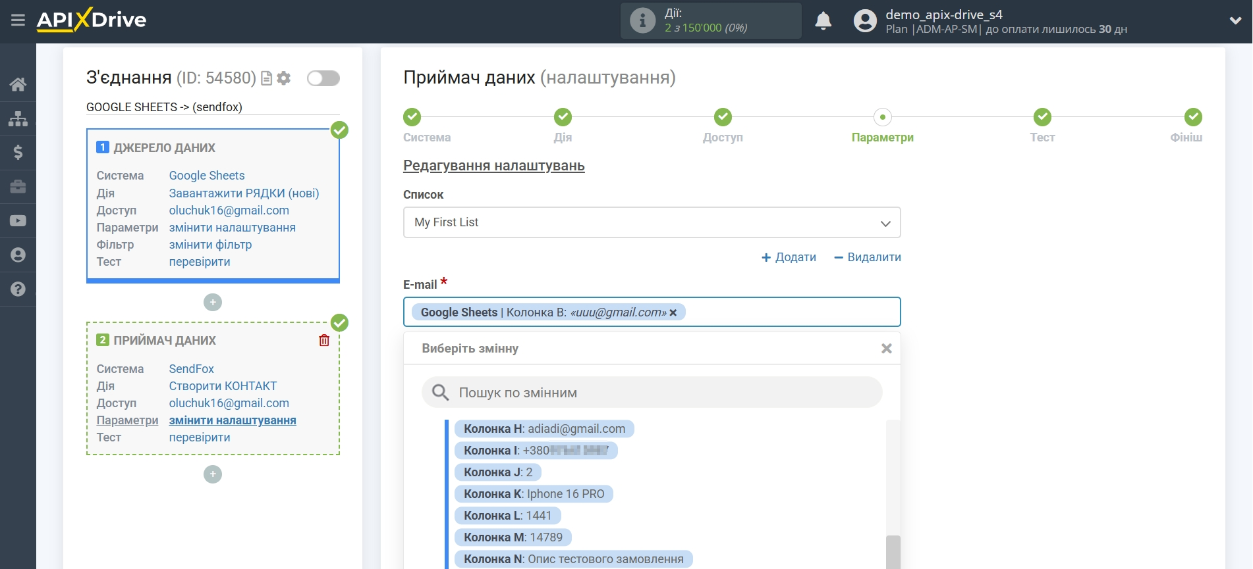This screenshot has width=1253, height=569.
Task: Select variable Колонка L: 1441
Action: point(507,516)
